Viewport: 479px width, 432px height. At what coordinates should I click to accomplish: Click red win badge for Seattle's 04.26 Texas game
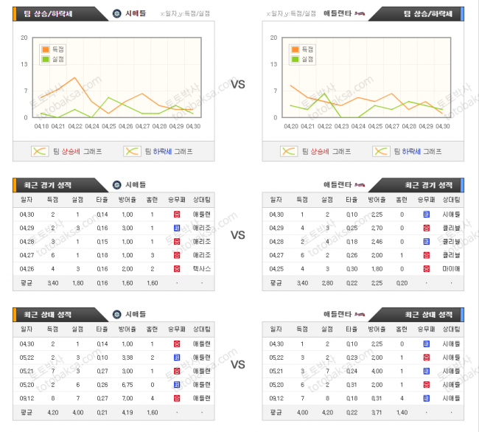tap(177, 268)
